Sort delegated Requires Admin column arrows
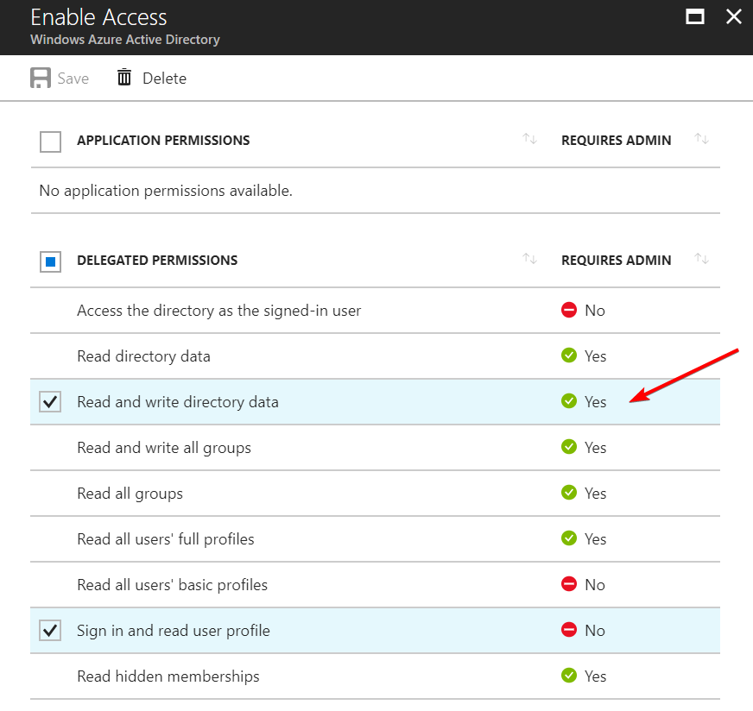Image resolution: width=753 pixels, height=711 pixels. (x=702, y=260)
